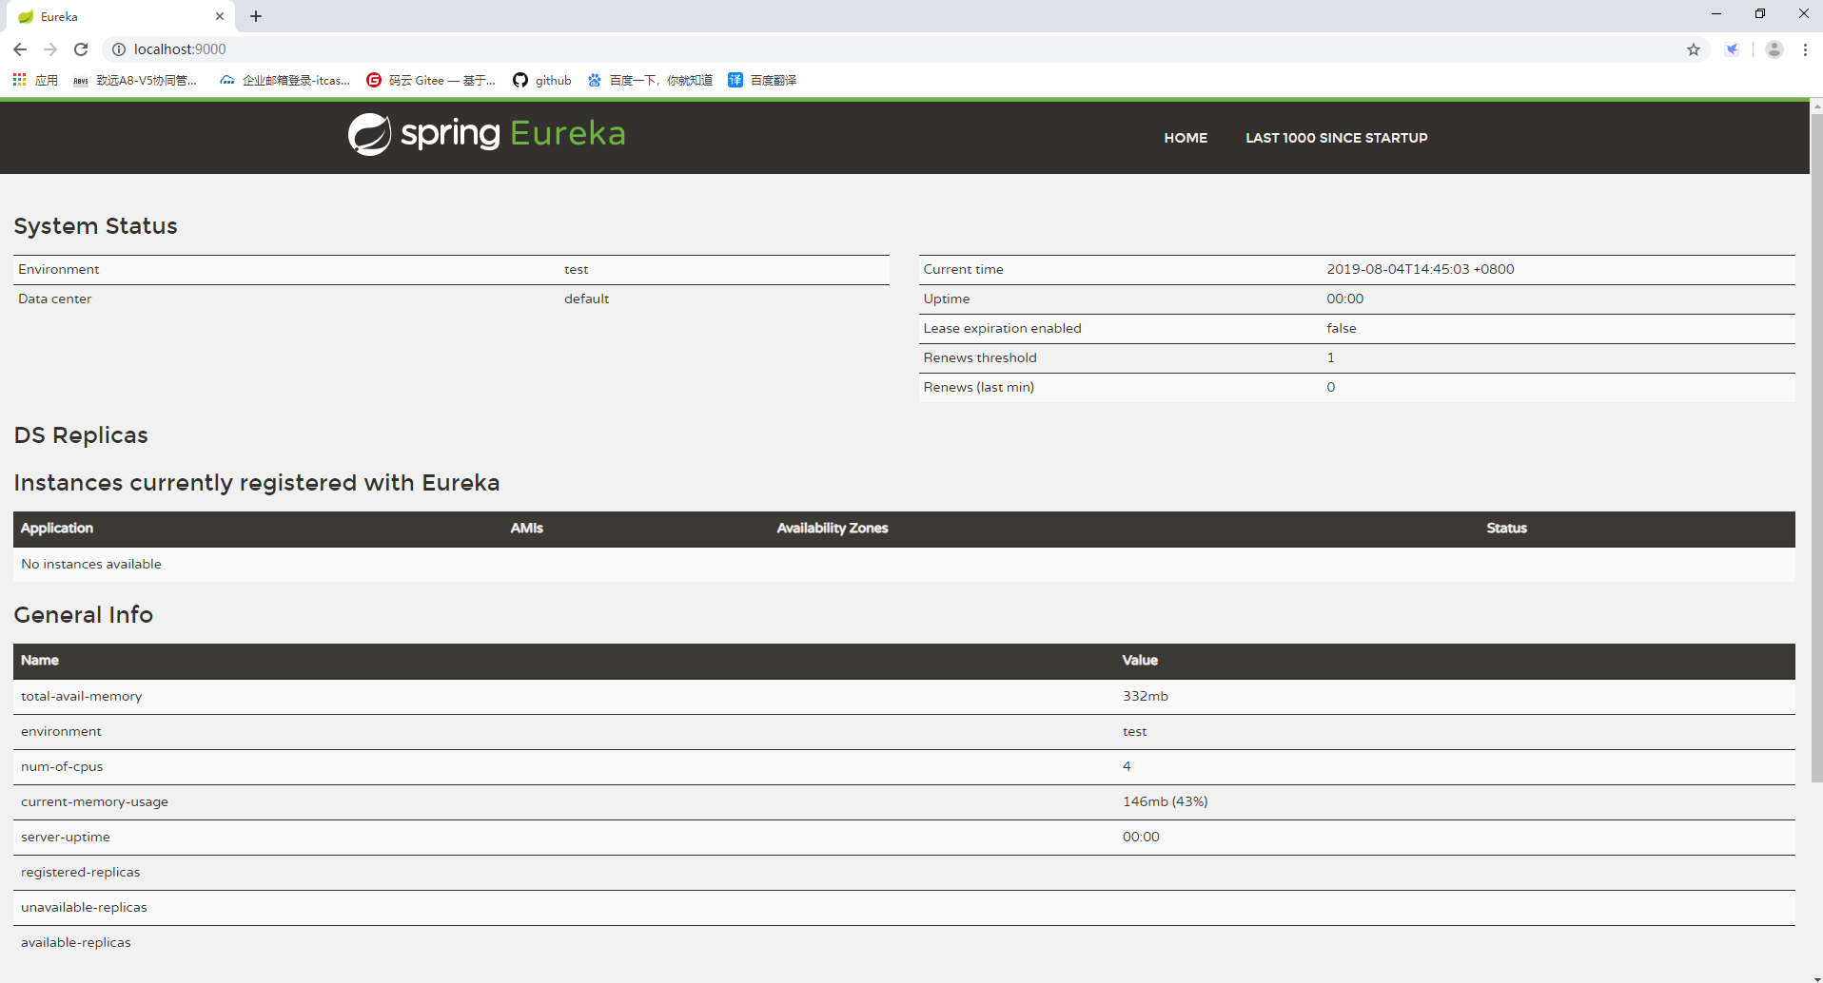Image resolution: width=1823 pixels, height=983 pixels.
Task: Click the 'available-replicas' row name
Action: click(76, 942)
